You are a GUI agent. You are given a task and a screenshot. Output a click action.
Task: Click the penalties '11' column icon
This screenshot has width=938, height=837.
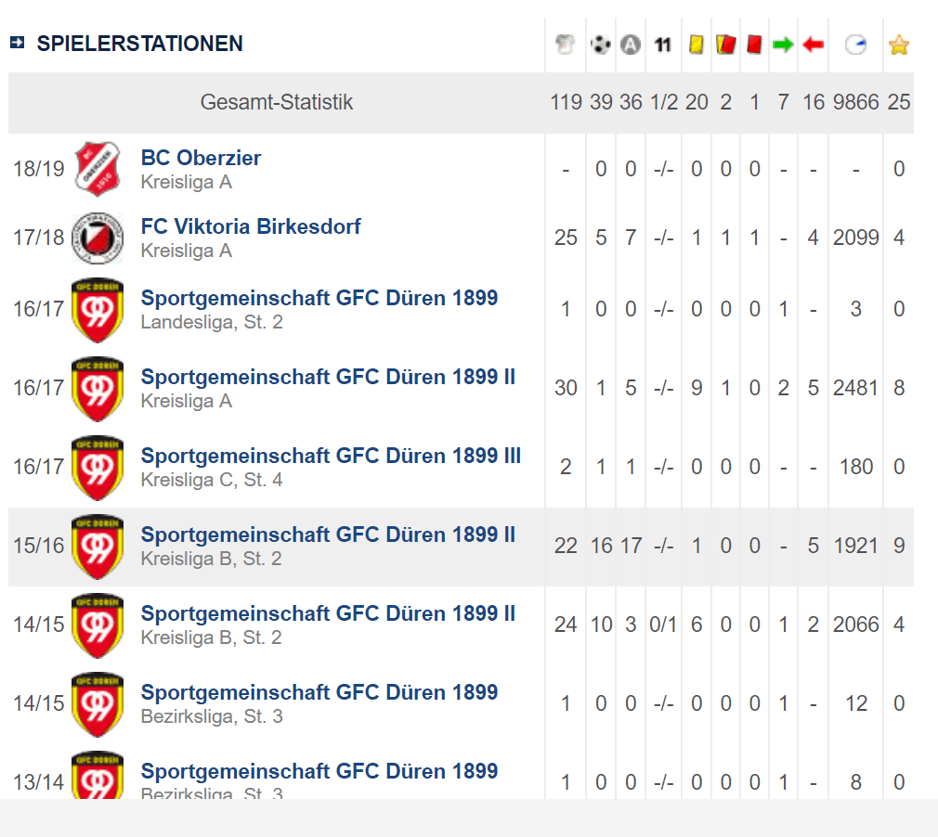662,45
